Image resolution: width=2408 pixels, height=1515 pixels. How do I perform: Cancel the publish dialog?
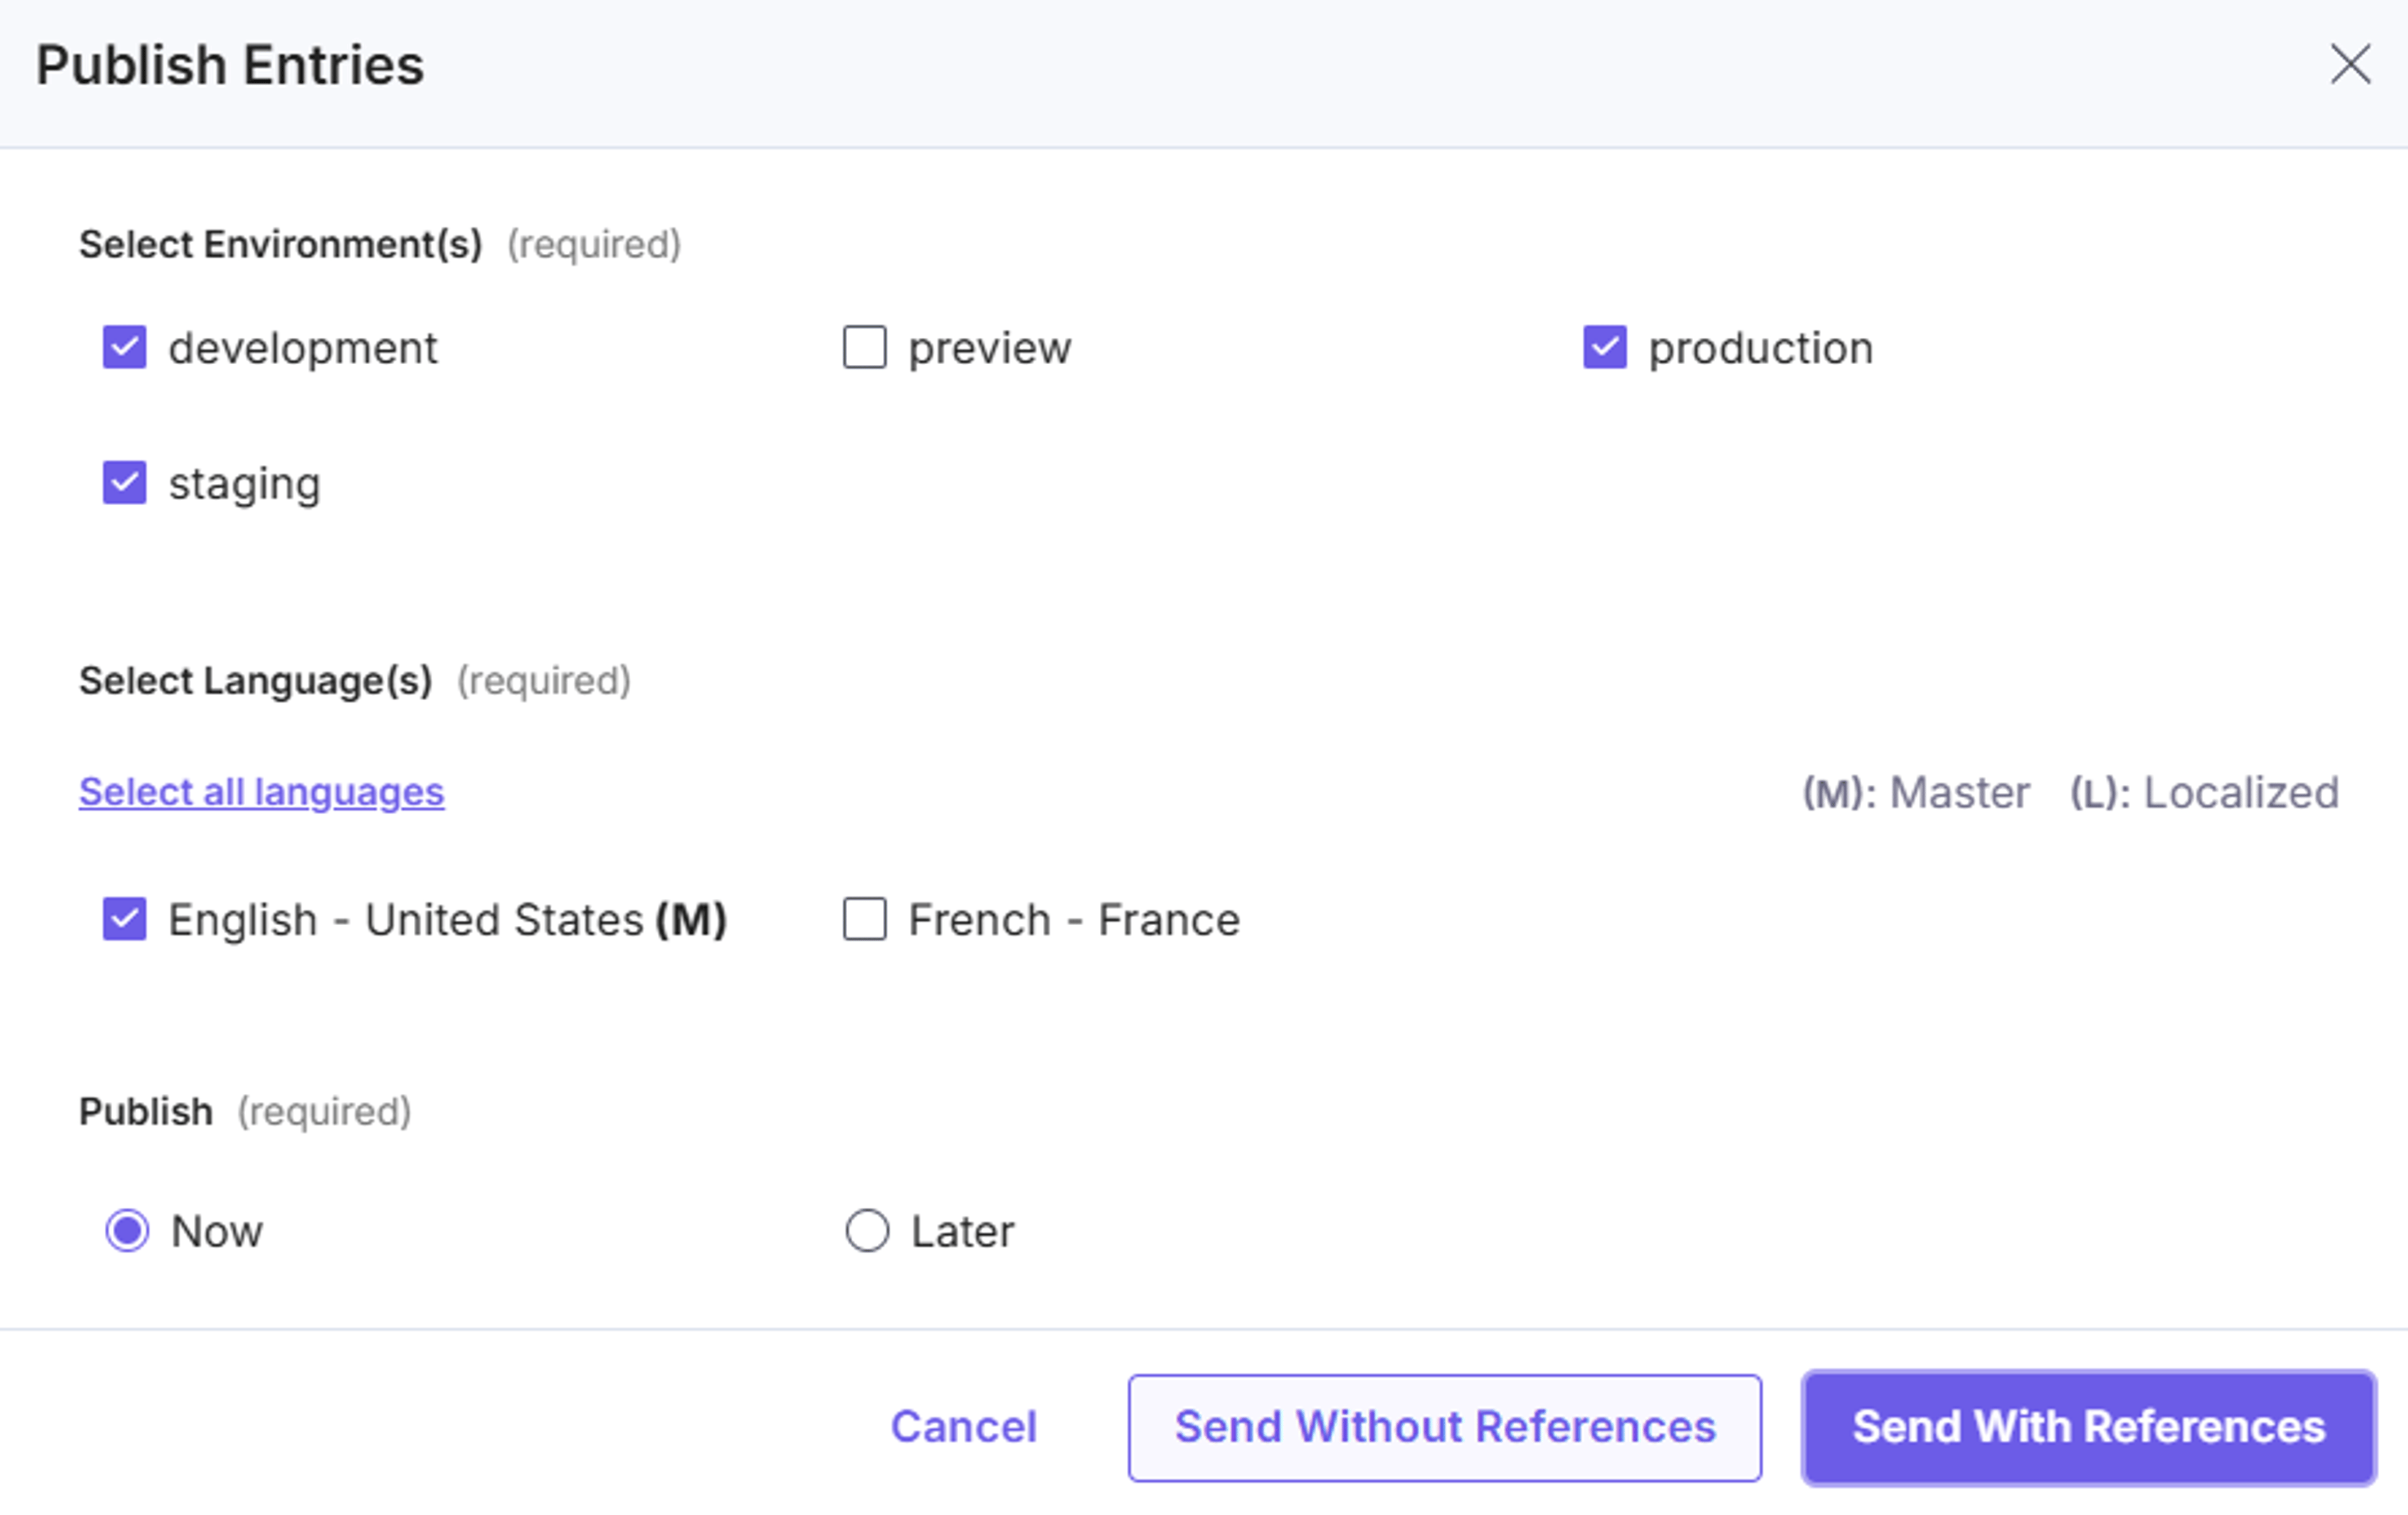tap(964, 1427)
